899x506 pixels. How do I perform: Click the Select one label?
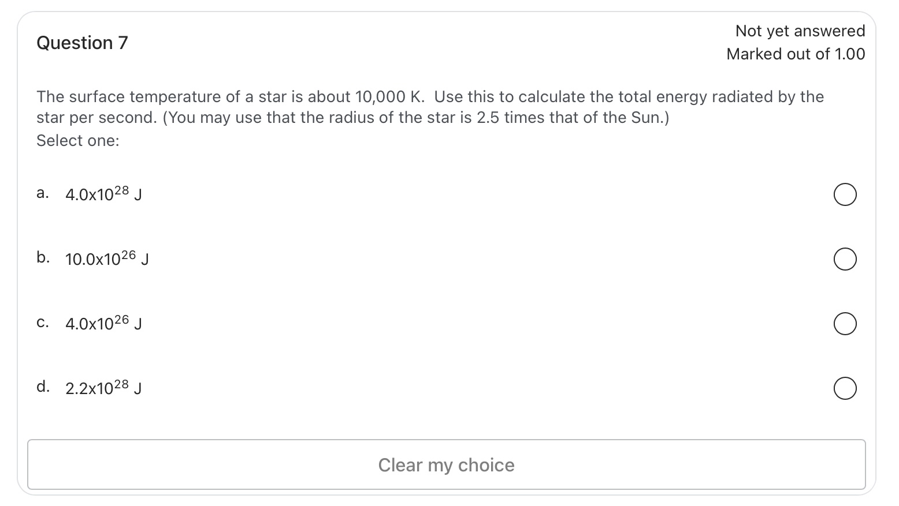pos(77,140)
